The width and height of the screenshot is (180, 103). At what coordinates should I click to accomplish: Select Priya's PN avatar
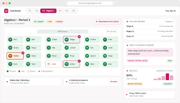tap(66, 56)
